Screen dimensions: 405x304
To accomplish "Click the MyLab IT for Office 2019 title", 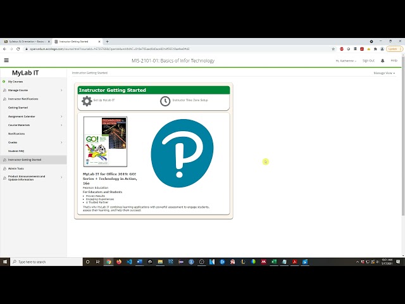I will point(109,179).
